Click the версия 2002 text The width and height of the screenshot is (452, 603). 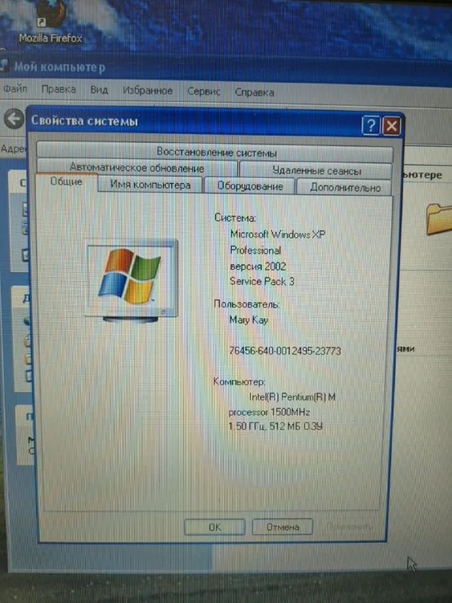(x=258, y=266)
